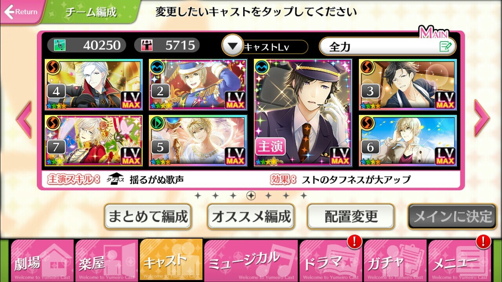Select cast card numbered 3
Screen dimensions: 502x282
(408, 85)
